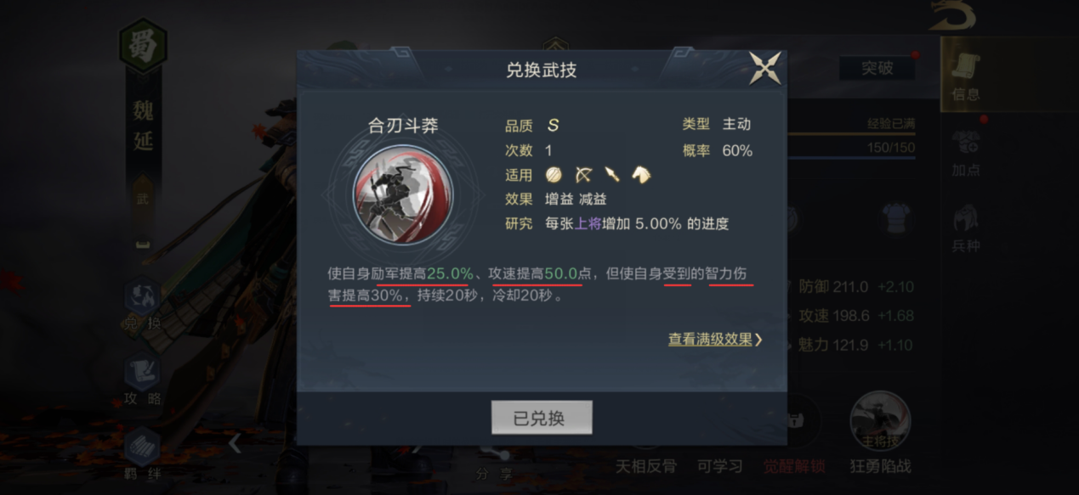Select the 狂勇陷战 main skill thumbnail
The height and width of the screenshot is (495, 1079).
pyautogui.click(x=880, y=432)
